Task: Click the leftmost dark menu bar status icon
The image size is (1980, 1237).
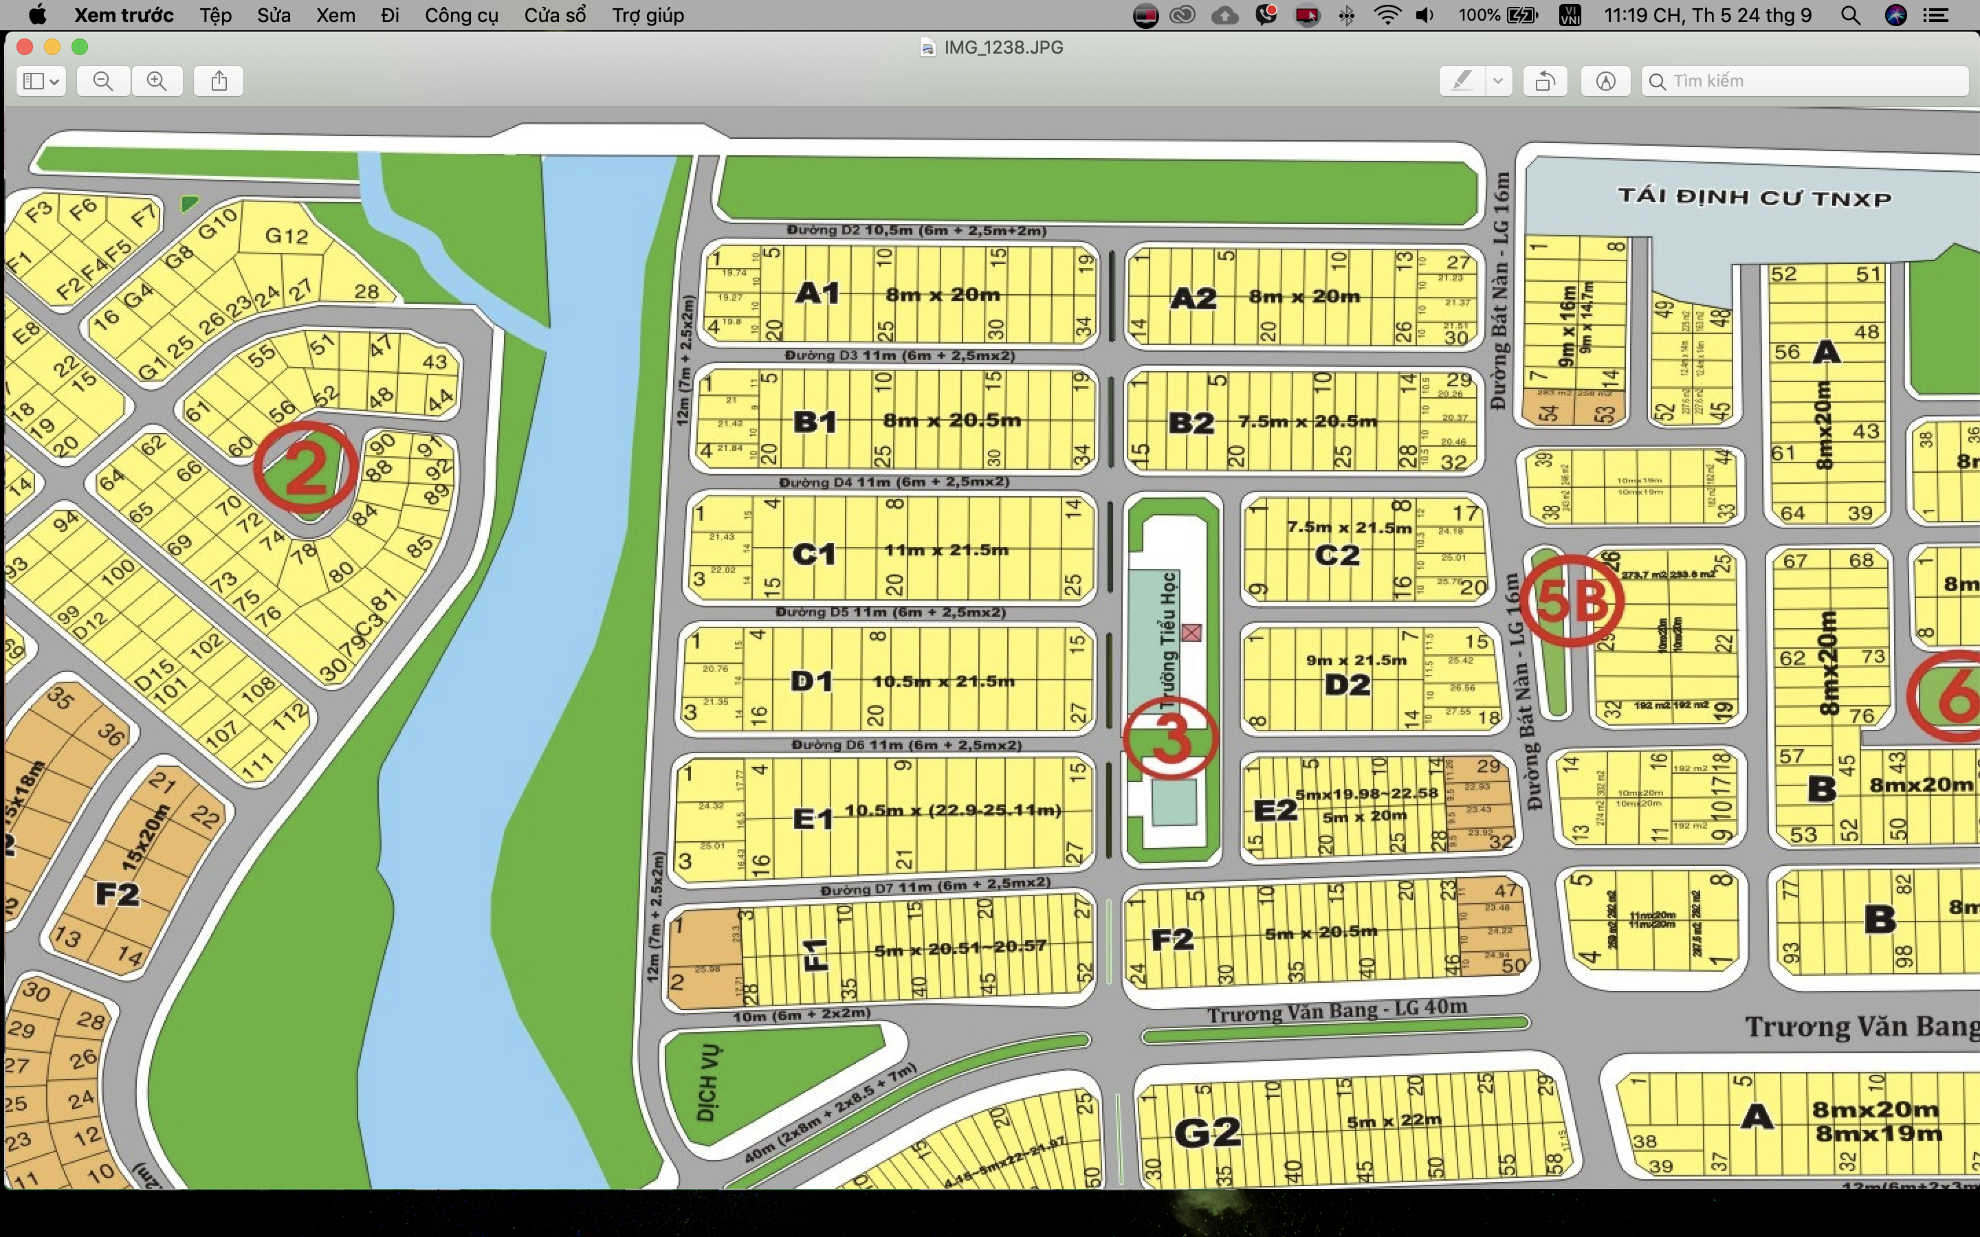Action: click(x=1145, y=14)
